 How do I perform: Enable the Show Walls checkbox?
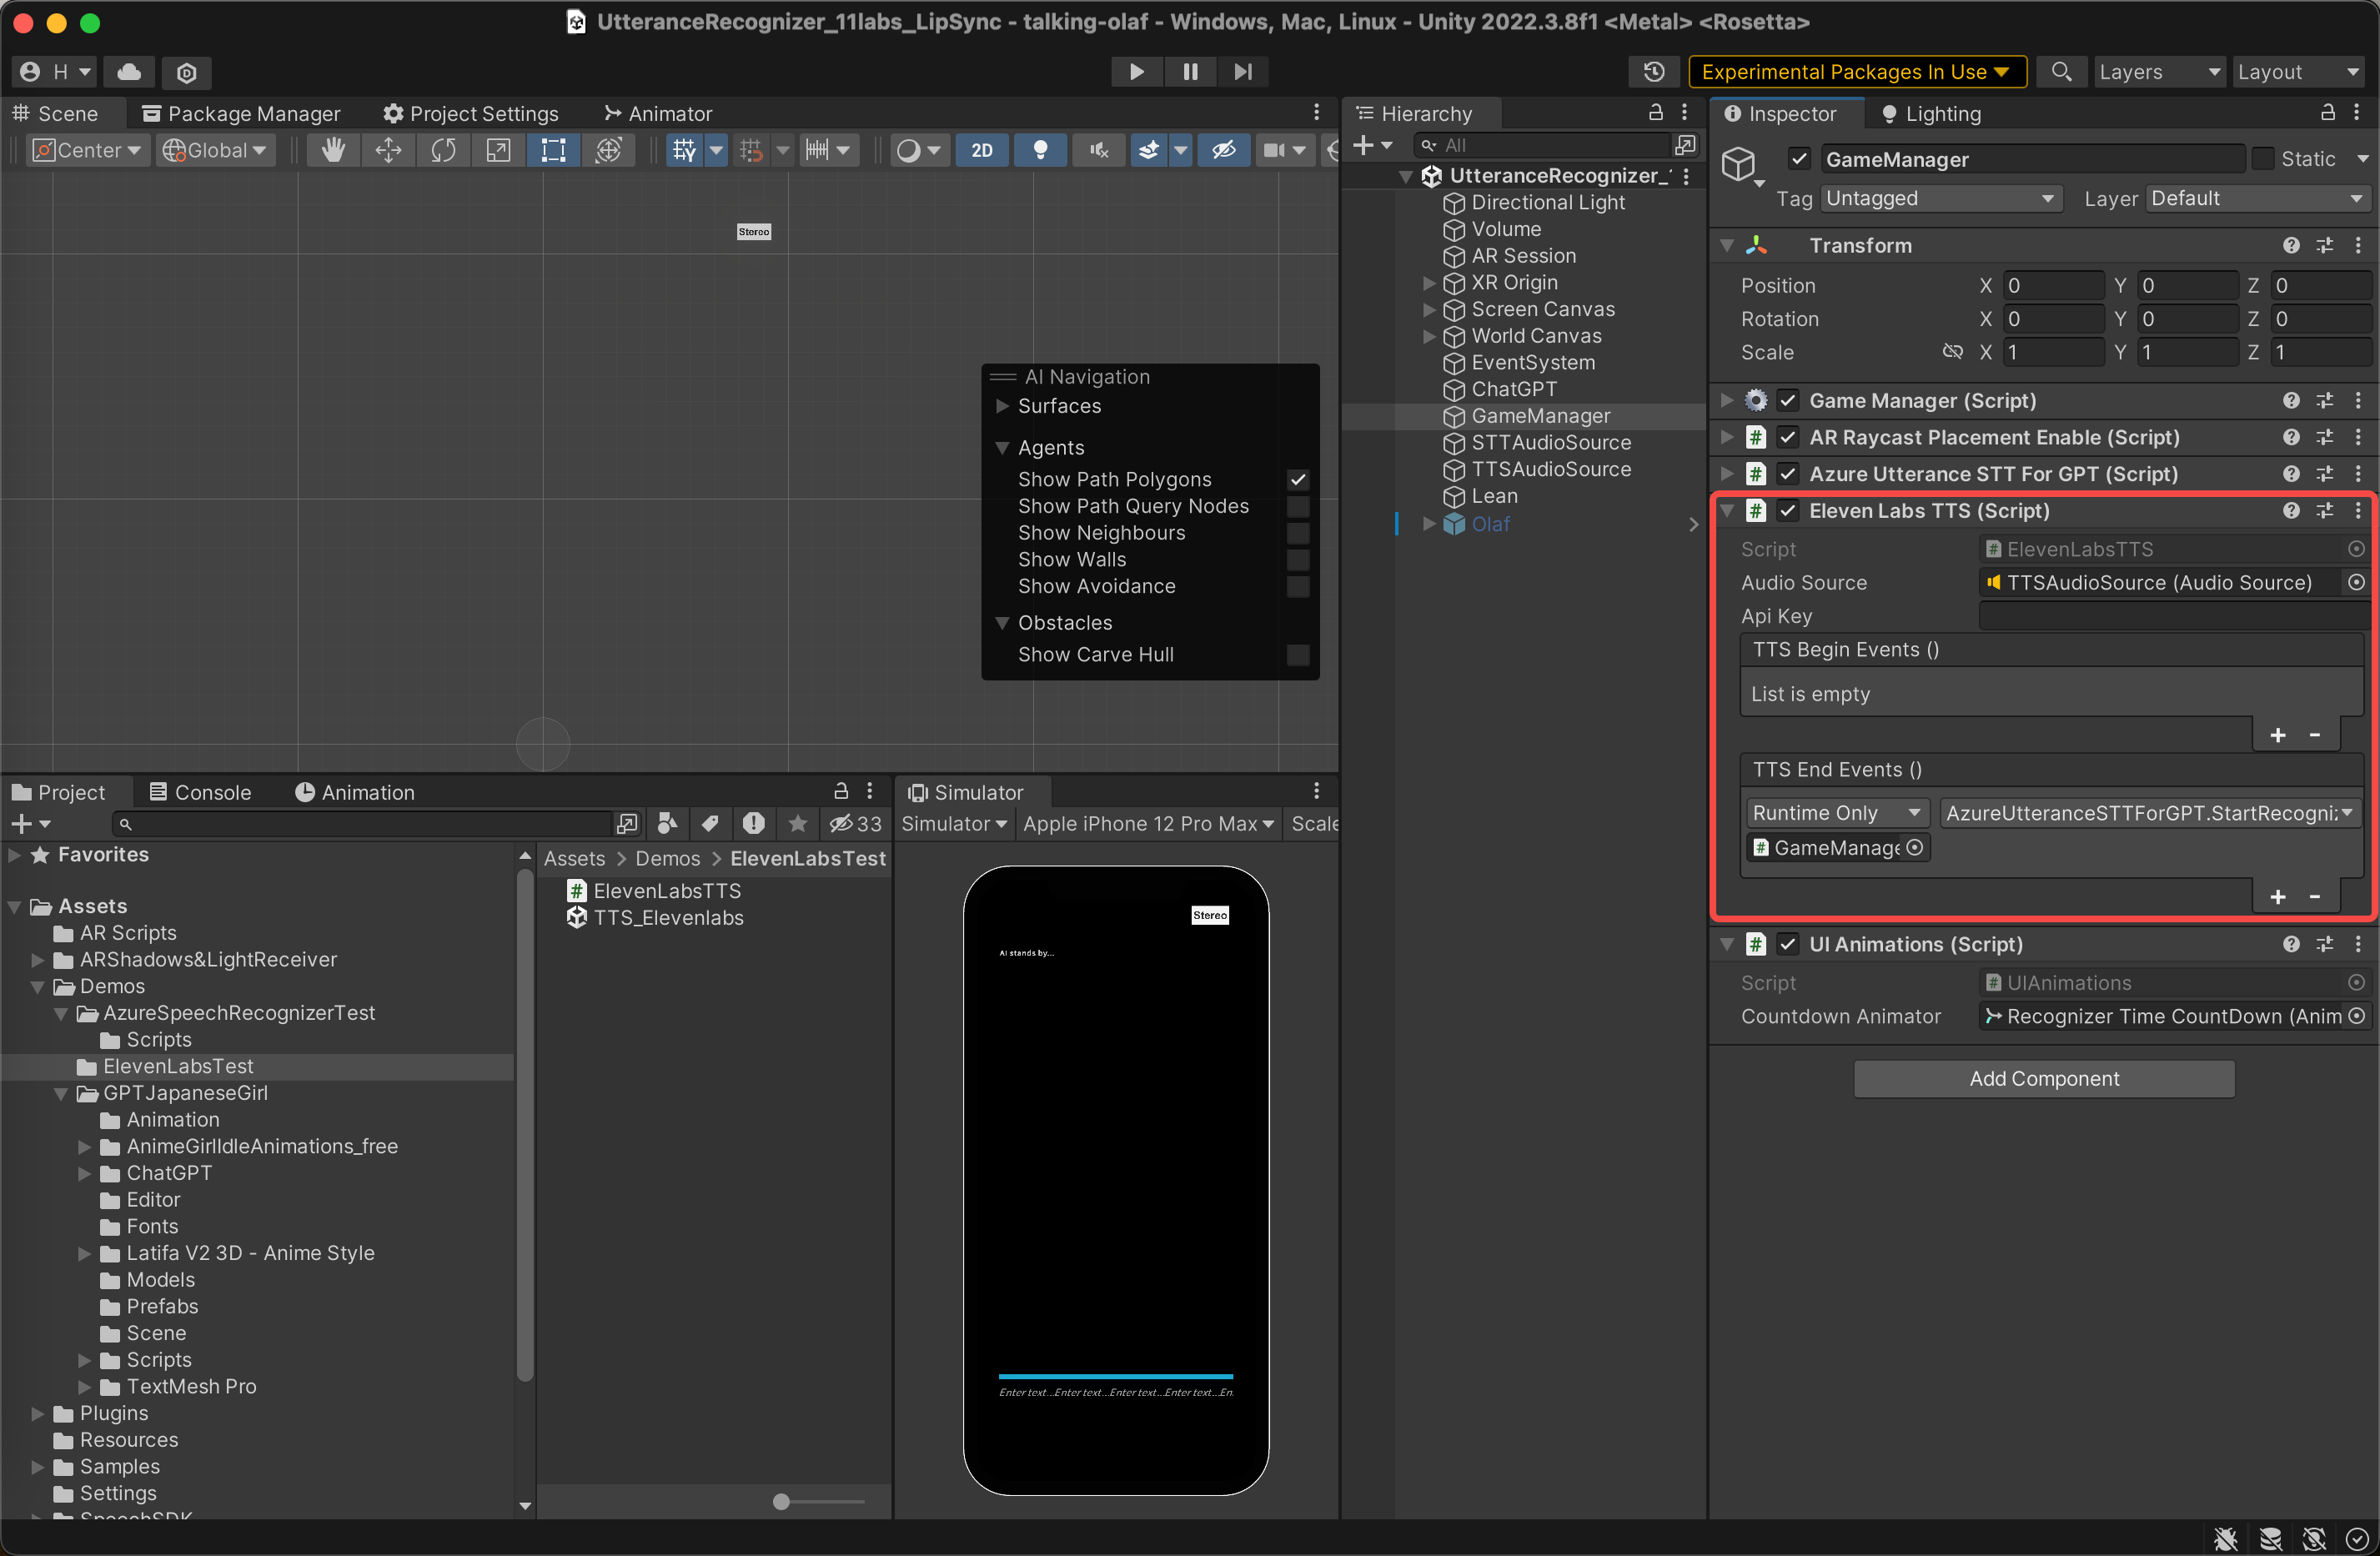[x=1297, y=560]
